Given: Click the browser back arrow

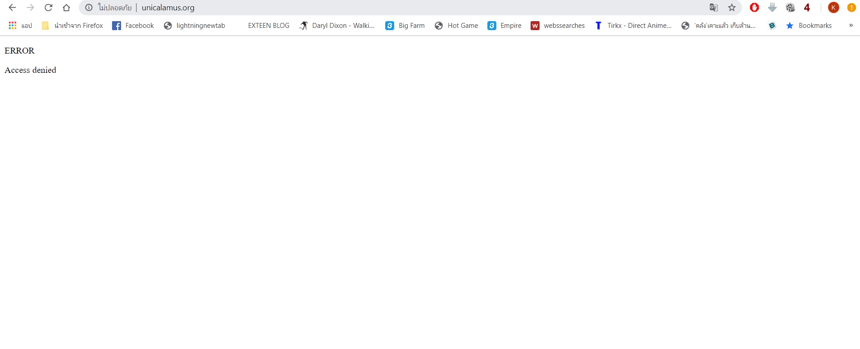Looking at the screenshot, I should coord(12,8).
